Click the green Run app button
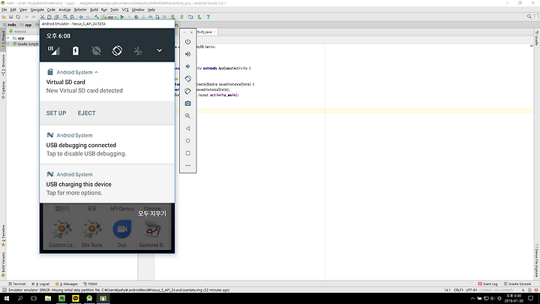540x304 pixels. (122, 17)
